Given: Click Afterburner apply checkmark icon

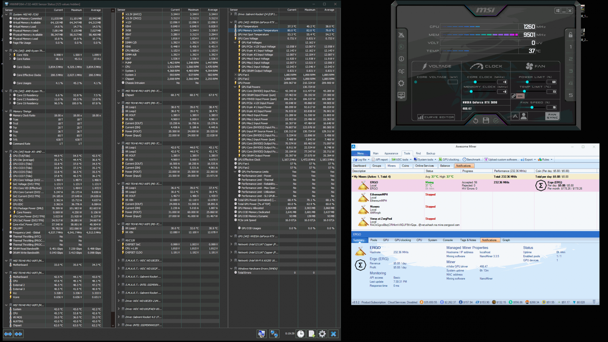Looking at the screenshot, I should point(496,121).
